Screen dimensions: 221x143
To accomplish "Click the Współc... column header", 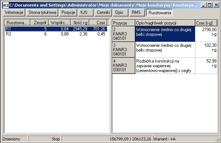I will coord(60,23).
